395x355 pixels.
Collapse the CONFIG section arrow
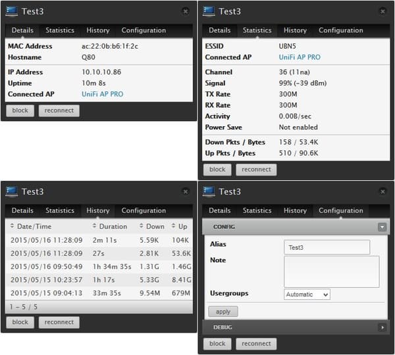[x=382, y=227]
